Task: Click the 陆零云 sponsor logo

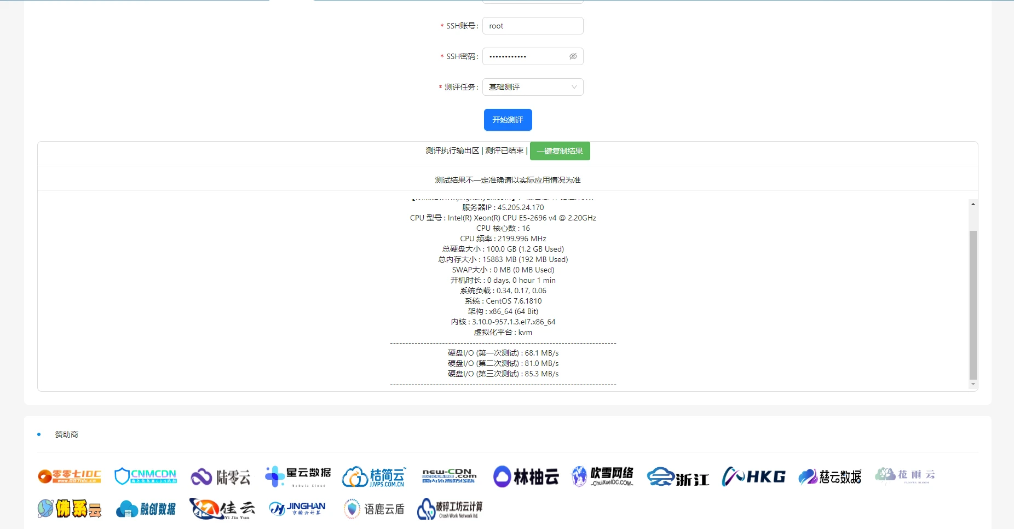Action: [221, 477]
